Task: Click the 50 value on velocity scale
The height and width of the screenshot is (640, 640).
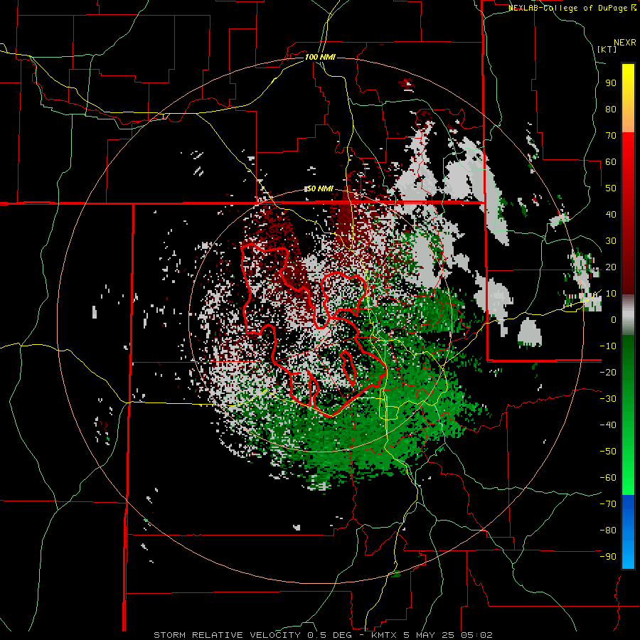Action: click(611, 188)
